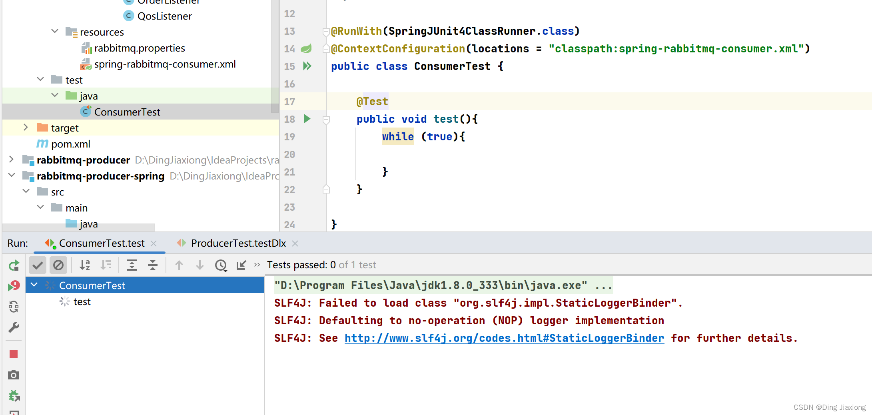Click the java.exe command line in console
Screen dimensions: 872x415
point(443,285)
